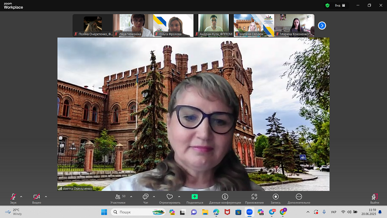Open the notification bell icon

point(380,212)
